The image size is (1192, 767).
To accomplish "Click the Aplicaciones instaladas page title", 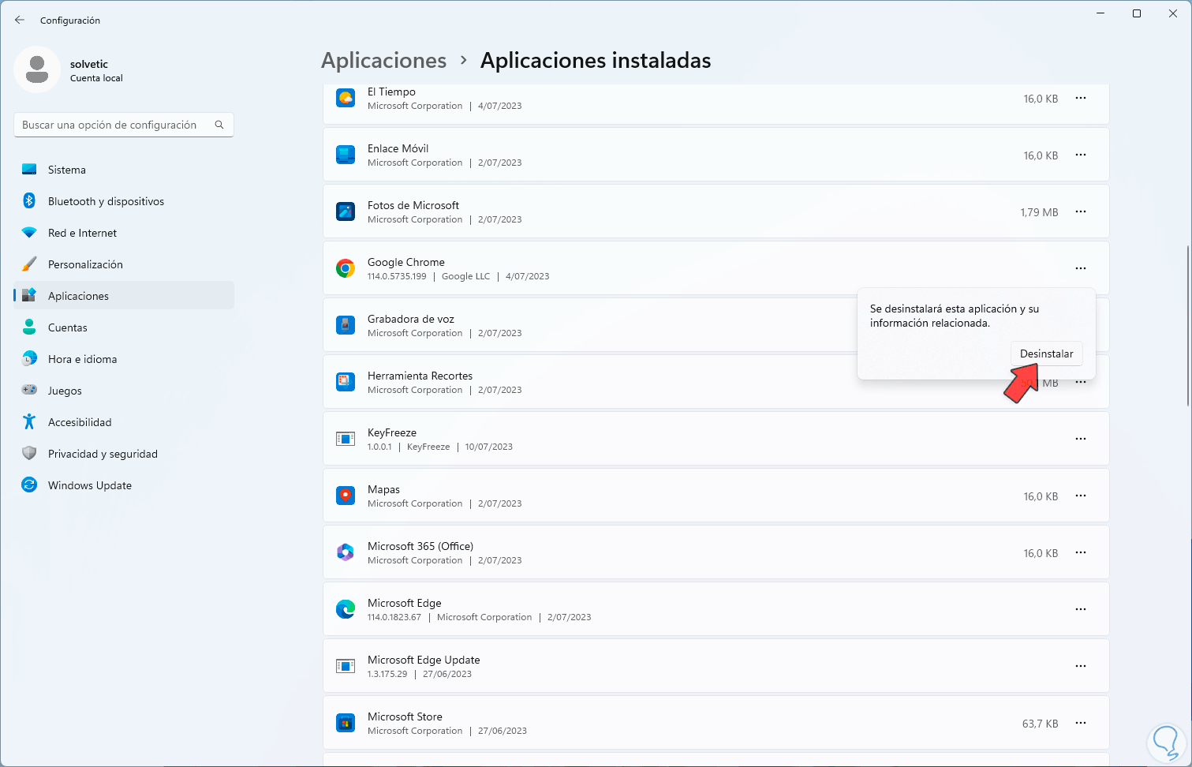I will coord(596,61).
